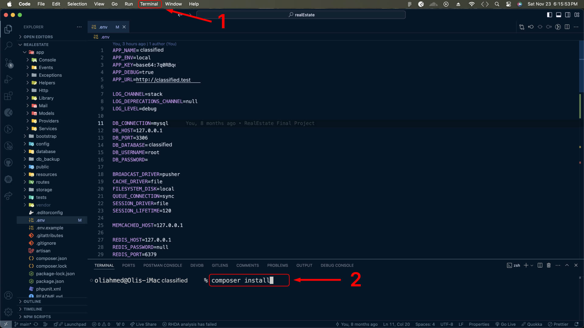Kill terminal with trash icon
Image resolution: width=584 pixels, height=328 pixels.
coord(549,265)
